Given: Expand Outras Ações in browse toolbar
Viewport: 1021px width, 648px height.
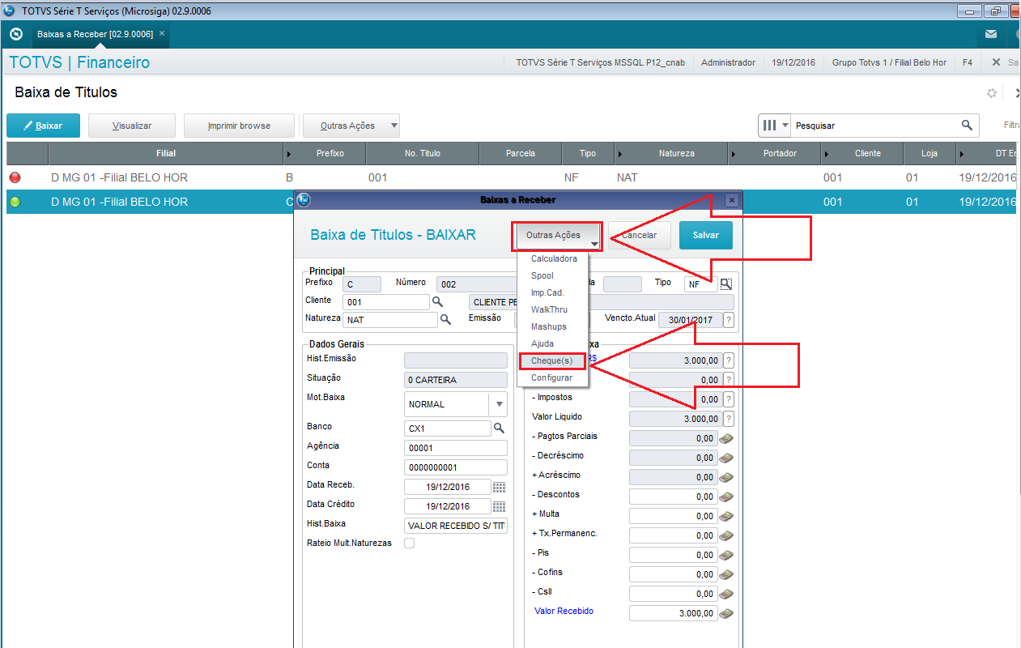Looking at the screenshot, I should tap(351, 126).
